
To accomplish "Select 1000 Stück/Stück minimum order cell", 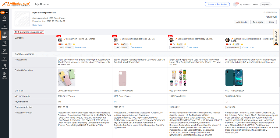I will tap(233, 96).
